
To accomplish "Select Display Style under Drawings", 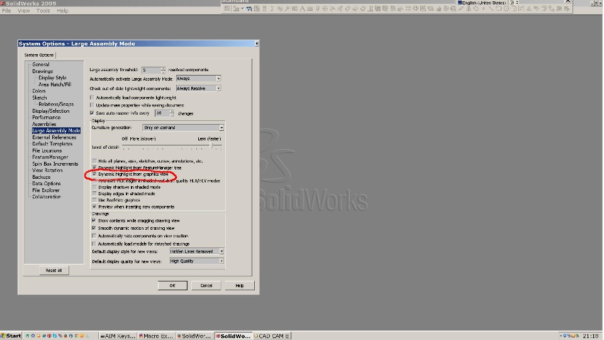I will [52, 77].
